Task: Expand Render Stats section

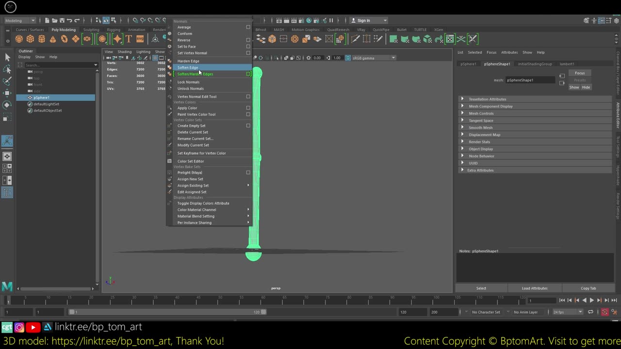Action: tap(462, 142)
